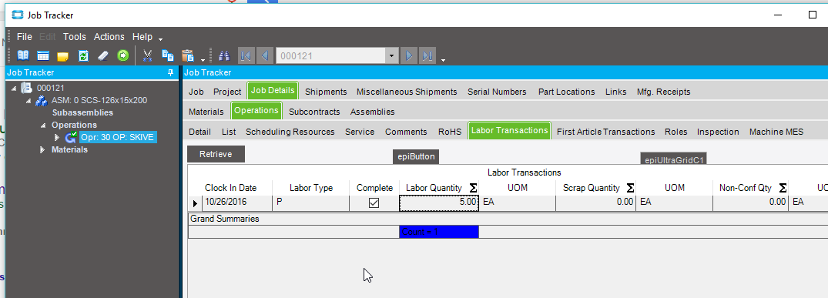Click the blue Count = 1 summary cell
Screen dimensions: 828x298
click(439, 232)
